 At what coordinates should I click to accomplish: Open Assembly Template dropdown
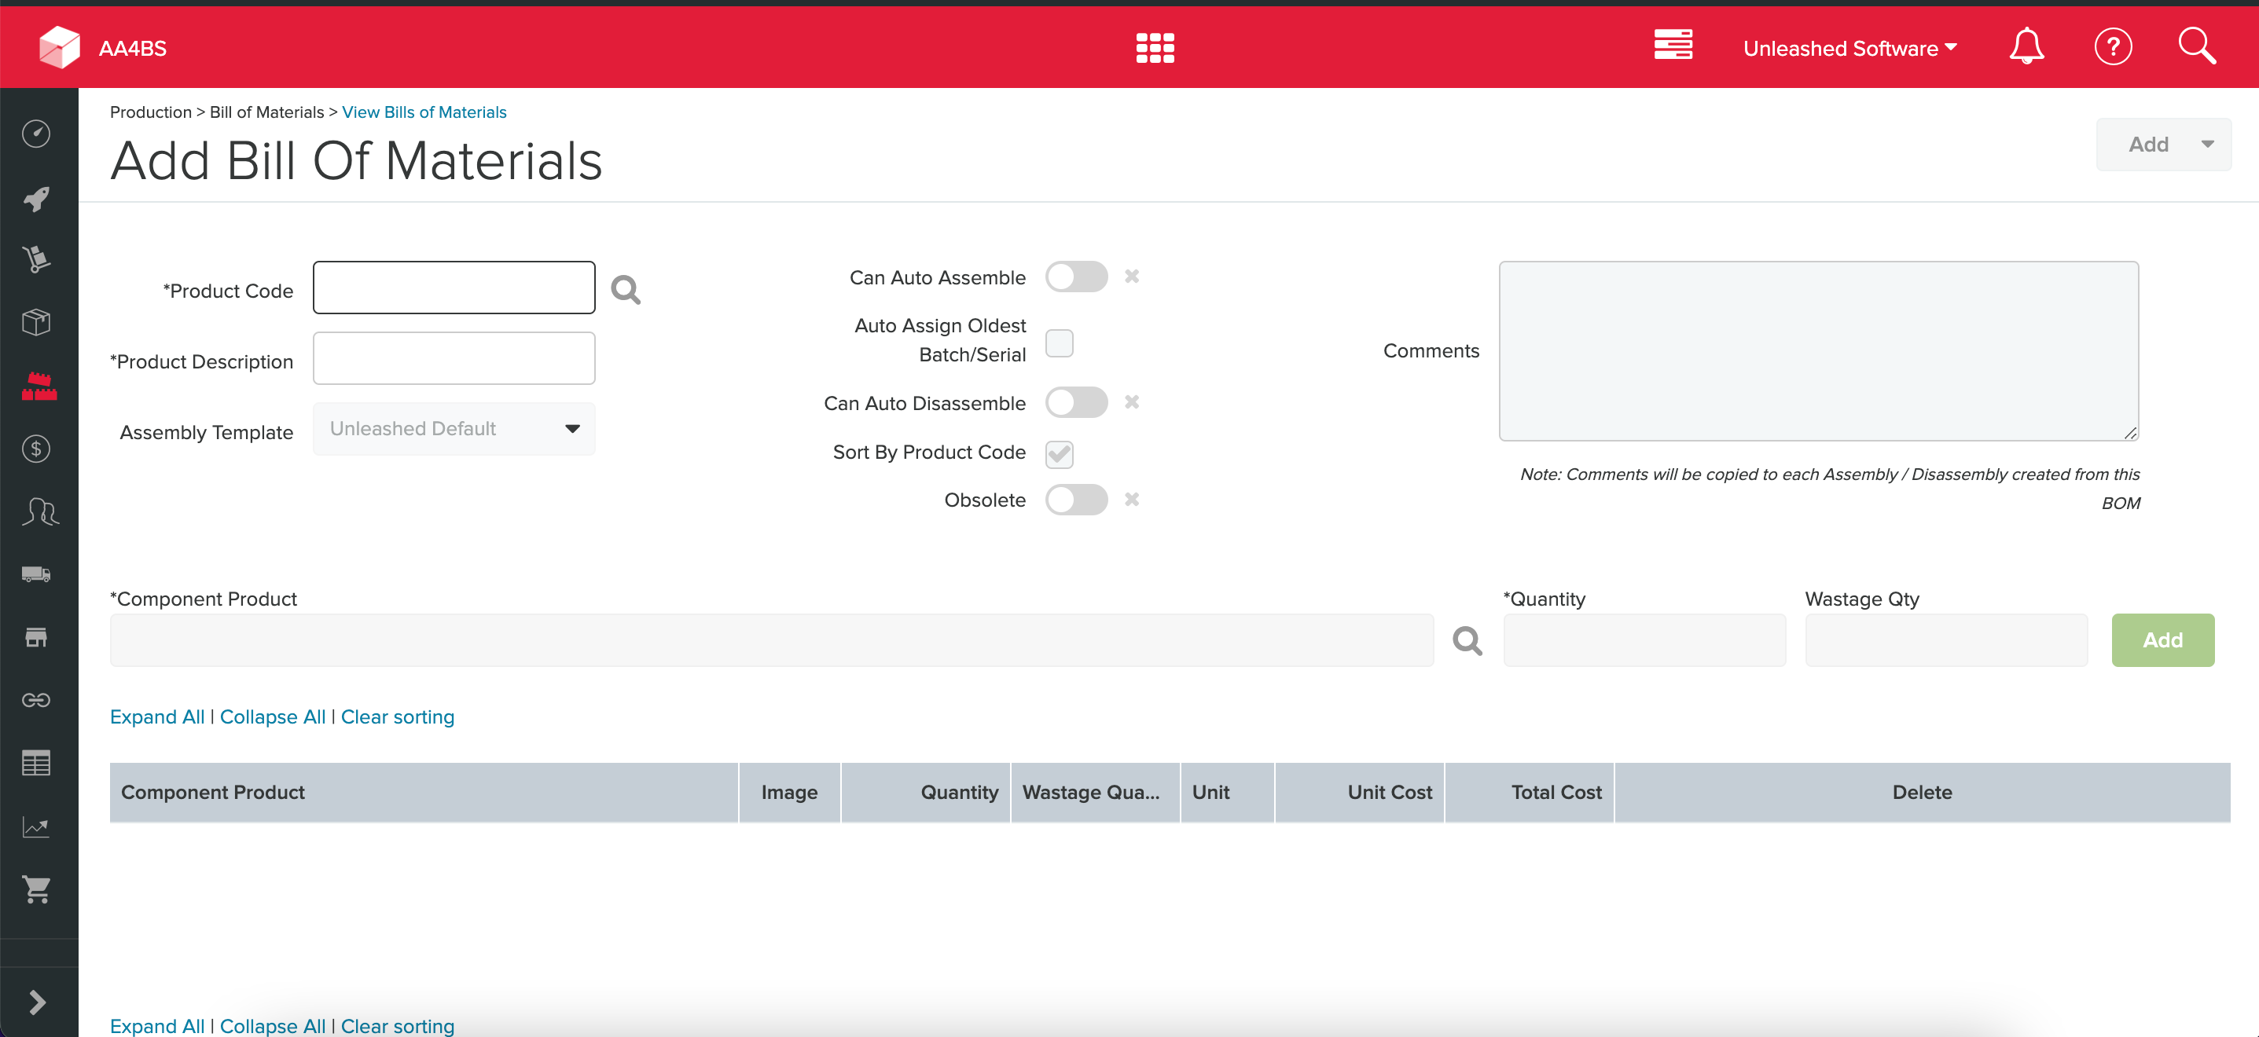click(454, 429)
